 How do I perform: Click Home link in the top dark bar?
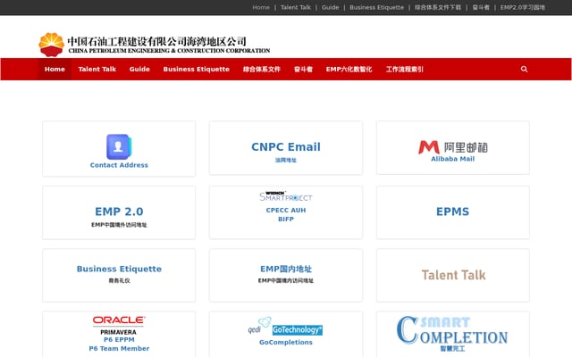(261, 7)
